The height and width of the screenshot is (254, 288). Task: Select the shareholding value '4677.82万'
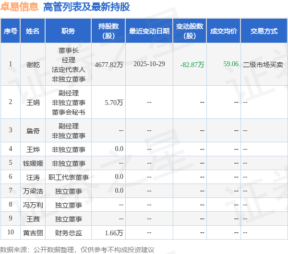coord(109,65)
